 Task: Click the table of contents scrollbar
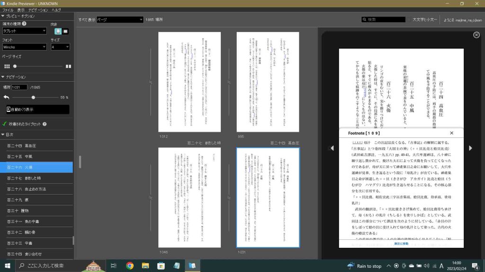coord(73,240)
